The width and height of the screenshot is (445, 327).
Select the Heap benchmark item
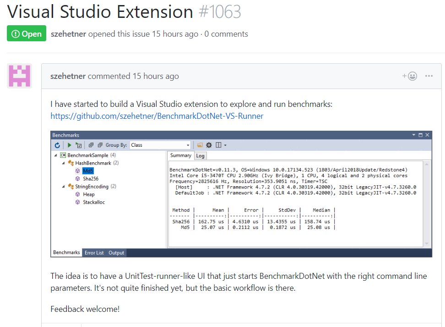[88, 194]
